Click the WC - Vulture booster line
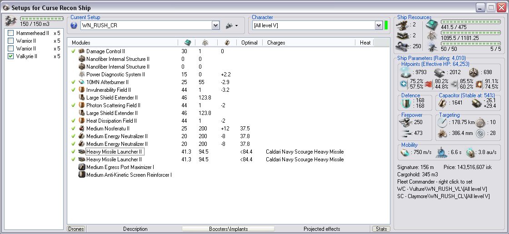Viewport: 509px width, 234px height. (442, 189)
